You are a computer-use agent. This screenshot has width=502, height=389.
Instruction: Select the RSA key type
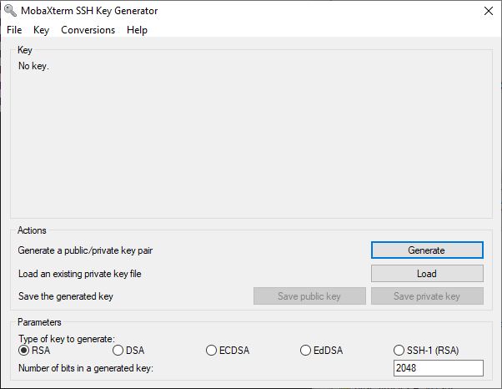(x=23, y=351)
